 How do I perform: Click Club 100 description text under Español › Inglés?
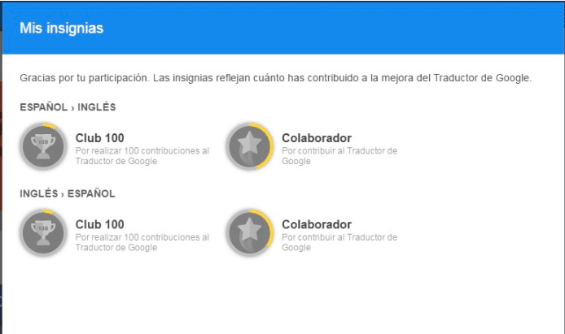(142, 156)
